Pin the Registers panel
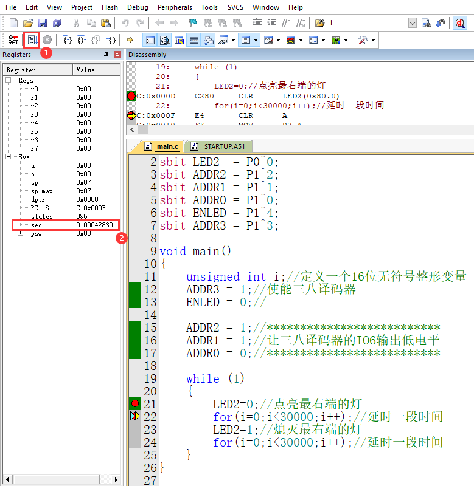Viewport: 474px width, 486px height. click(x=106, y=55)
